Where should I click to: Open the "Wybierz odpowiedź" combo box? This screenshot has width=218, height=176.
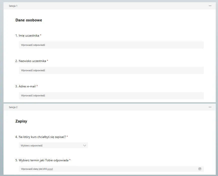(x=50, y=146)
